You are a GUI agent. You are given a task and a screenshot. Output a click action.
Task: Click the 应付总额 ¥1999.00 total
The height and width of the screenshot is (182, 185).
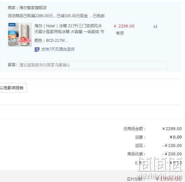(168, 179)
